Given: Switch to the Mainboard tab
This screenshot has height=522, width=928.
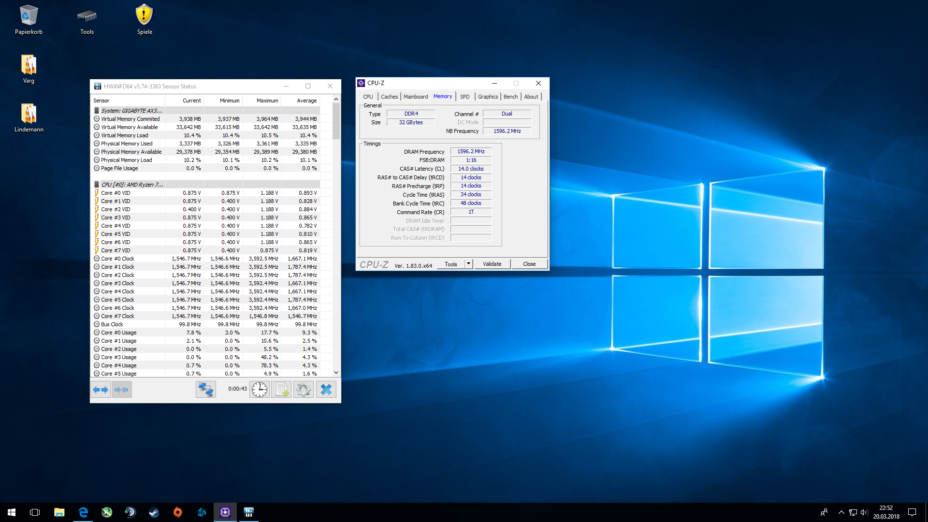Looking at the screenshot, I should [x=415, y=97].
